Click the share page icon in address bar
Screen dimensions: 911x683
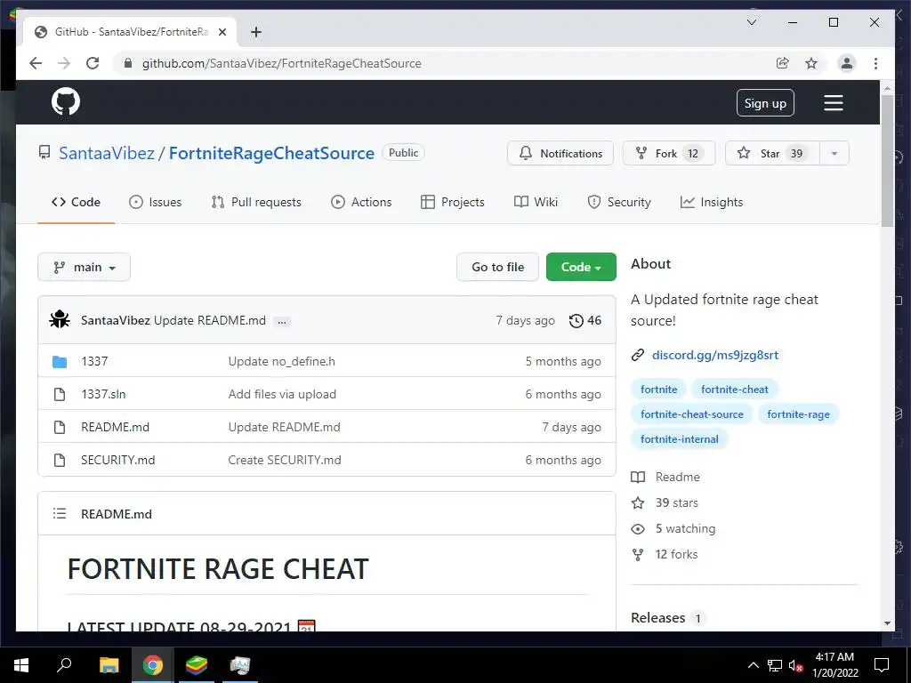pos(783,63)
